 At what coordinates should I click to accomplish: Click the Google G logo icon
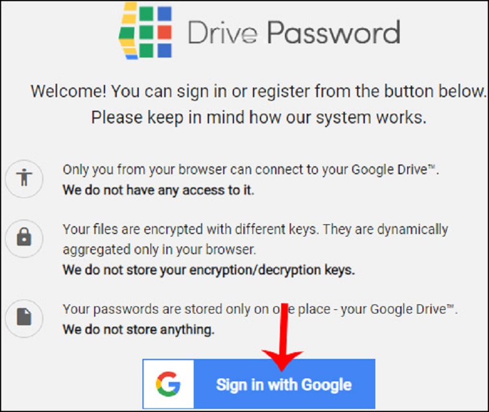168,384
